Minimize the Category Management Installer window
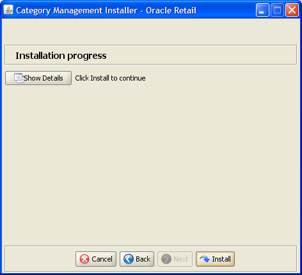This screenshot has height=275, width=302. tap(262, 10)
